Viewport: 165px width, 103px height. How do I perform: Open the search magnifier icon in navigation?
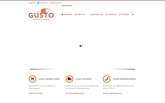(133, 15)
